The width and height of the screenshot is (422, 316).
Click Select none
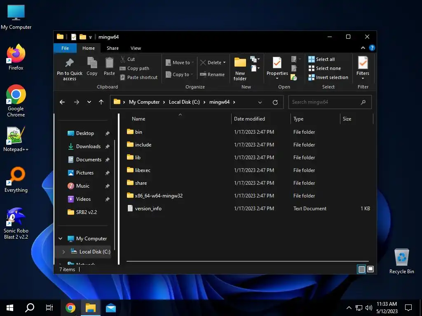(x=325, y=68)
